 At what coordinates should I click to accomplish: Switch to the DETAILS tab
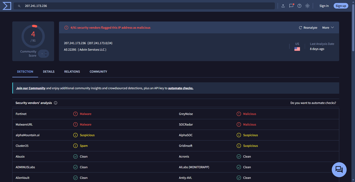[49, 71]
